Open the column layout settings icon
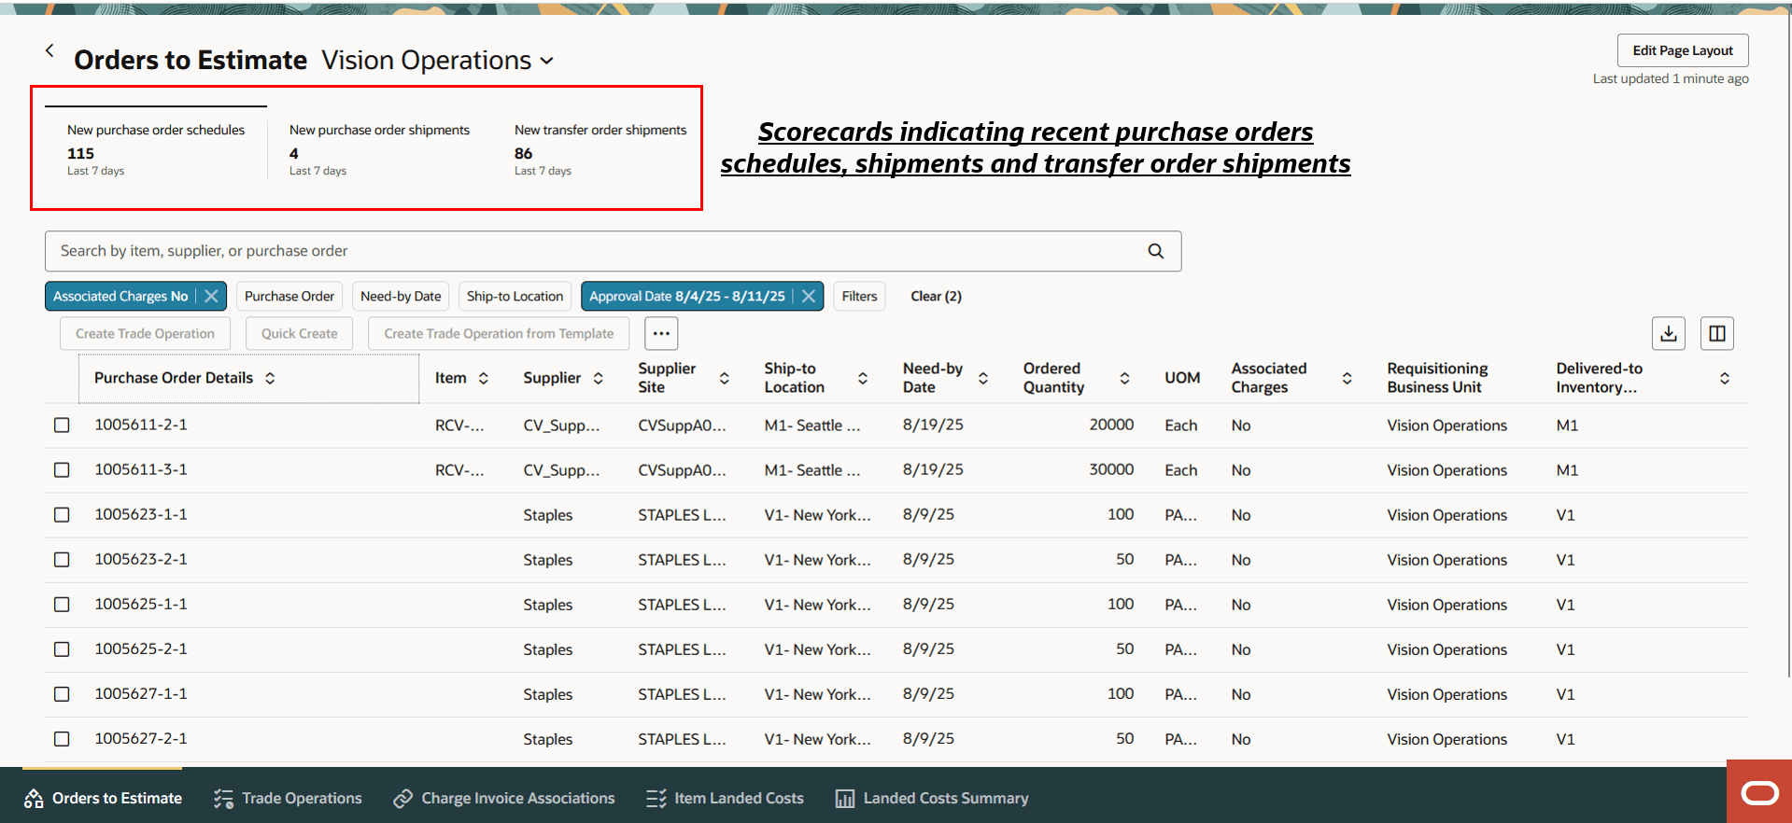 (x=1717, y=333)
